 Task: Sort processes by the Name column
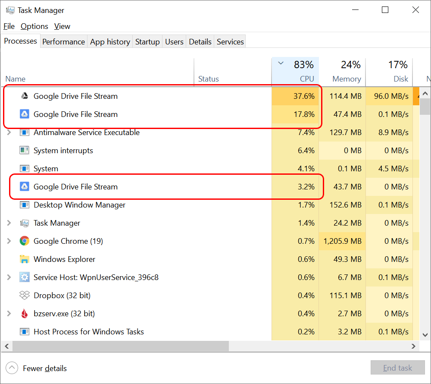click(97, 72)
